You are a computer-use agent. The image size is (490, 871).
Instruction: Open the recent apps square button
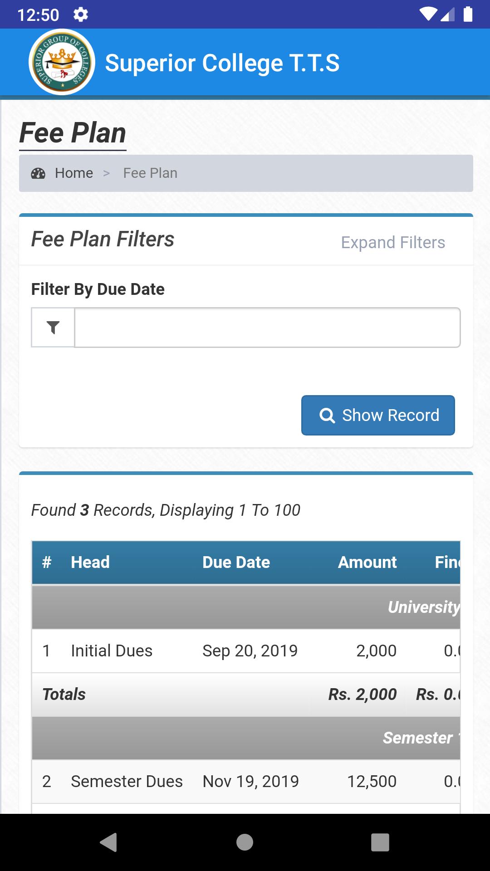coord(380,842)
